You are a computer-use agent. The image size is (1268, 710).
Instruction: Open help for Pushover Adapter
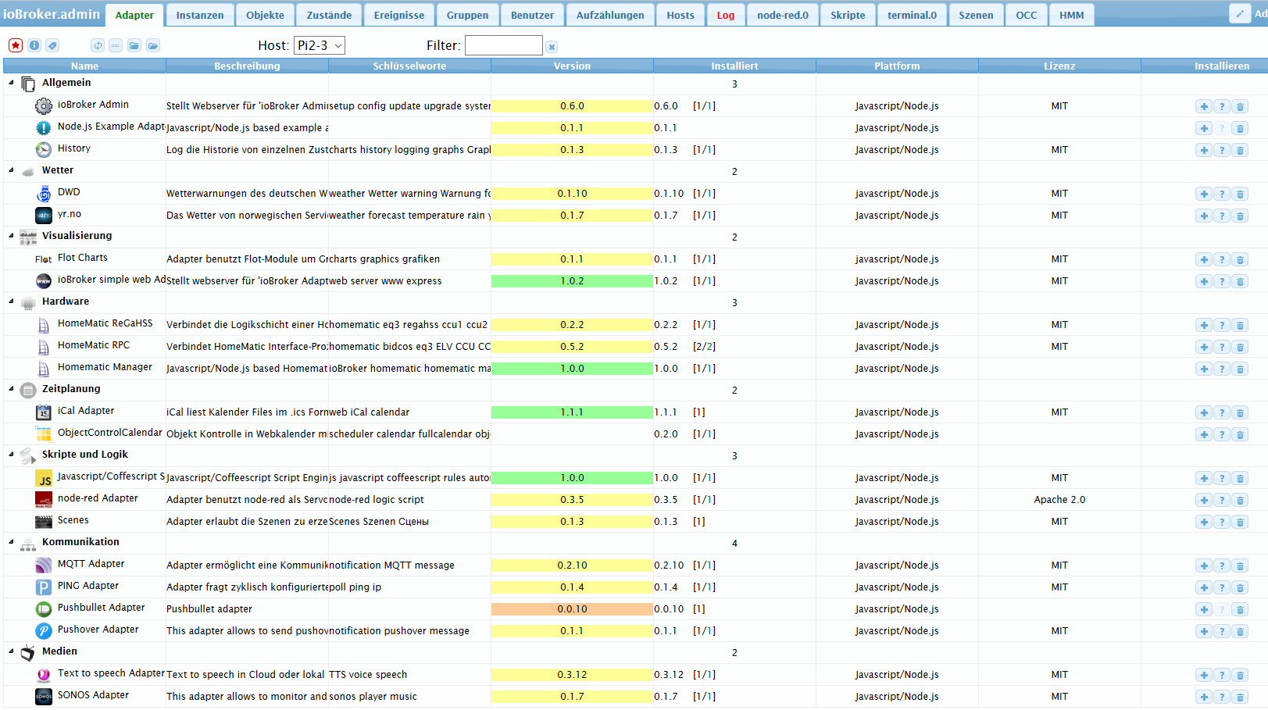pos(1222,631)
